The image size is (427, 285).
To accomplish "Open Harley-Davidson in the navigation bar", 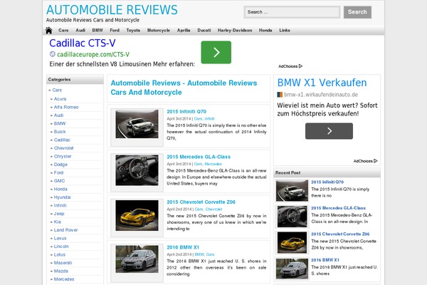I will coord(235,30).
